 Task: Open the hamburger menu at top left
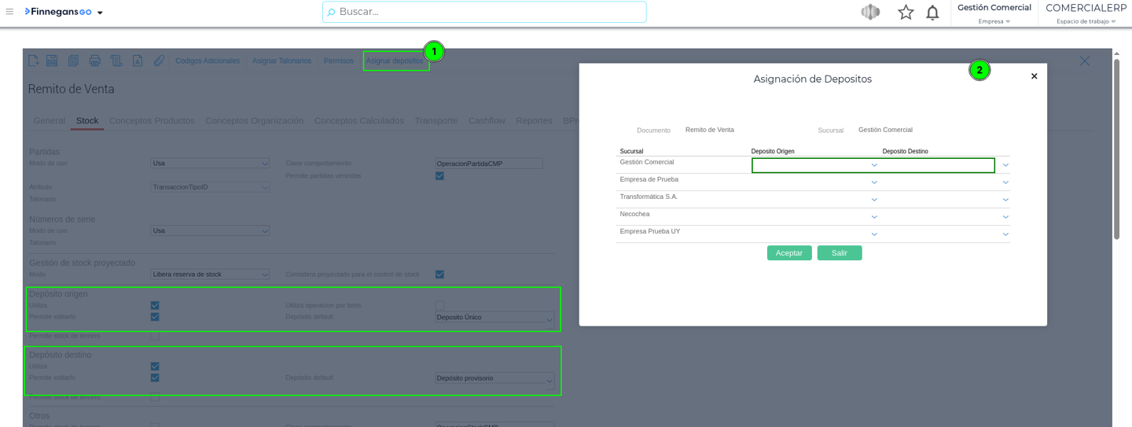(x=9, y=12)
